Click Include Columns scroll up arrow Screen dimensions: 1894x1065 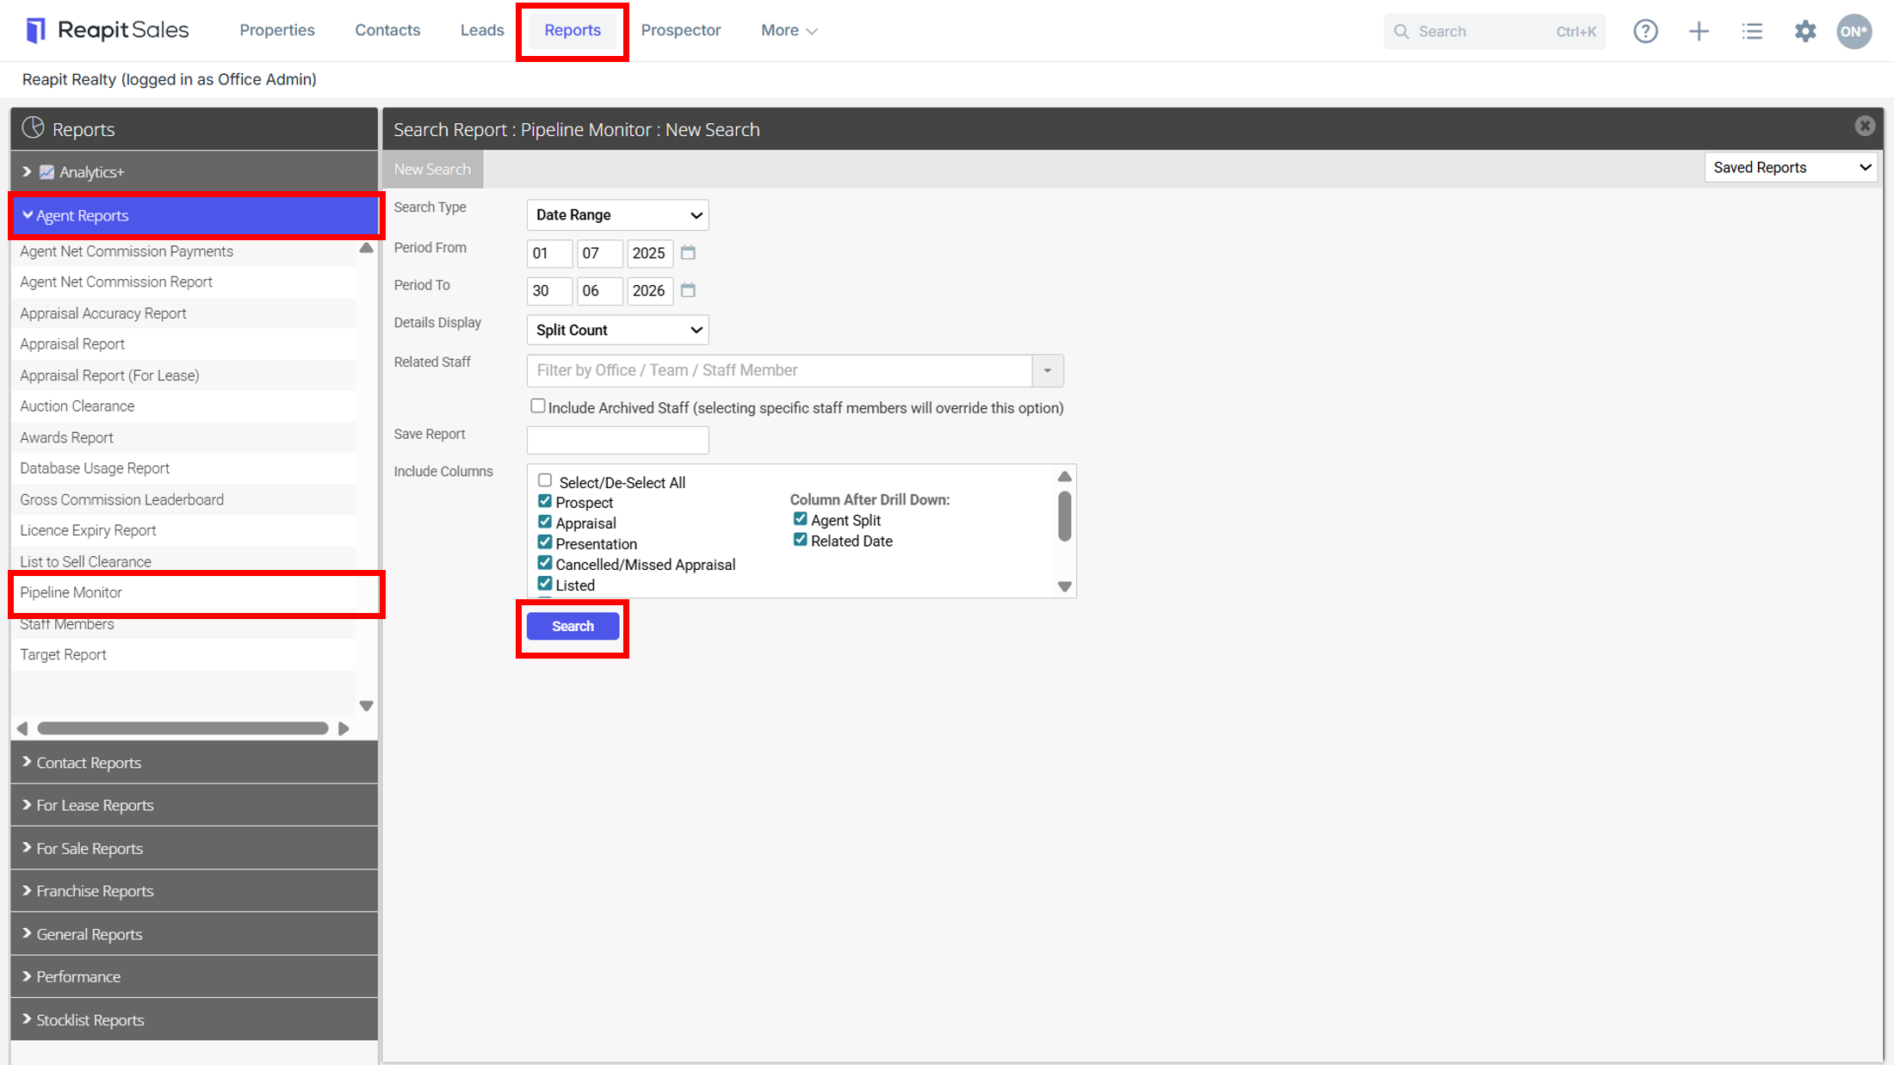point(1065,476)
